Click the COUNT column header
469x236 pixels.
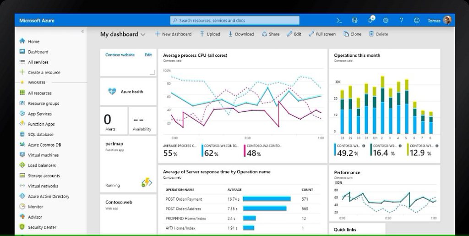coord(307,190)
